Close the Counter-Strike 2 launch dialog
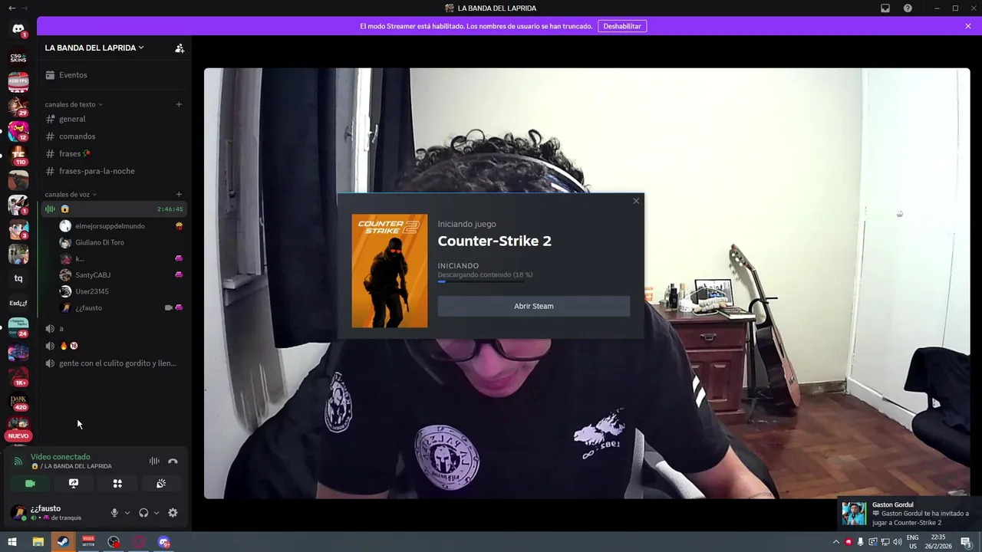This screenshot has width=982, height=552. tap(635, 201)
